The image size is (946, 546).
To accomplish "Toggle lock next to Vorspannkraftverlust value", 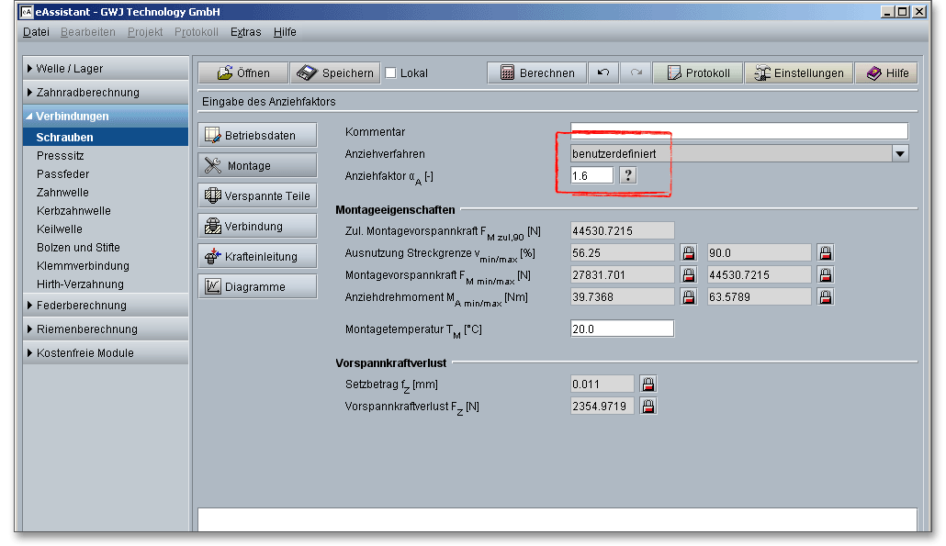I will [648, 406].
